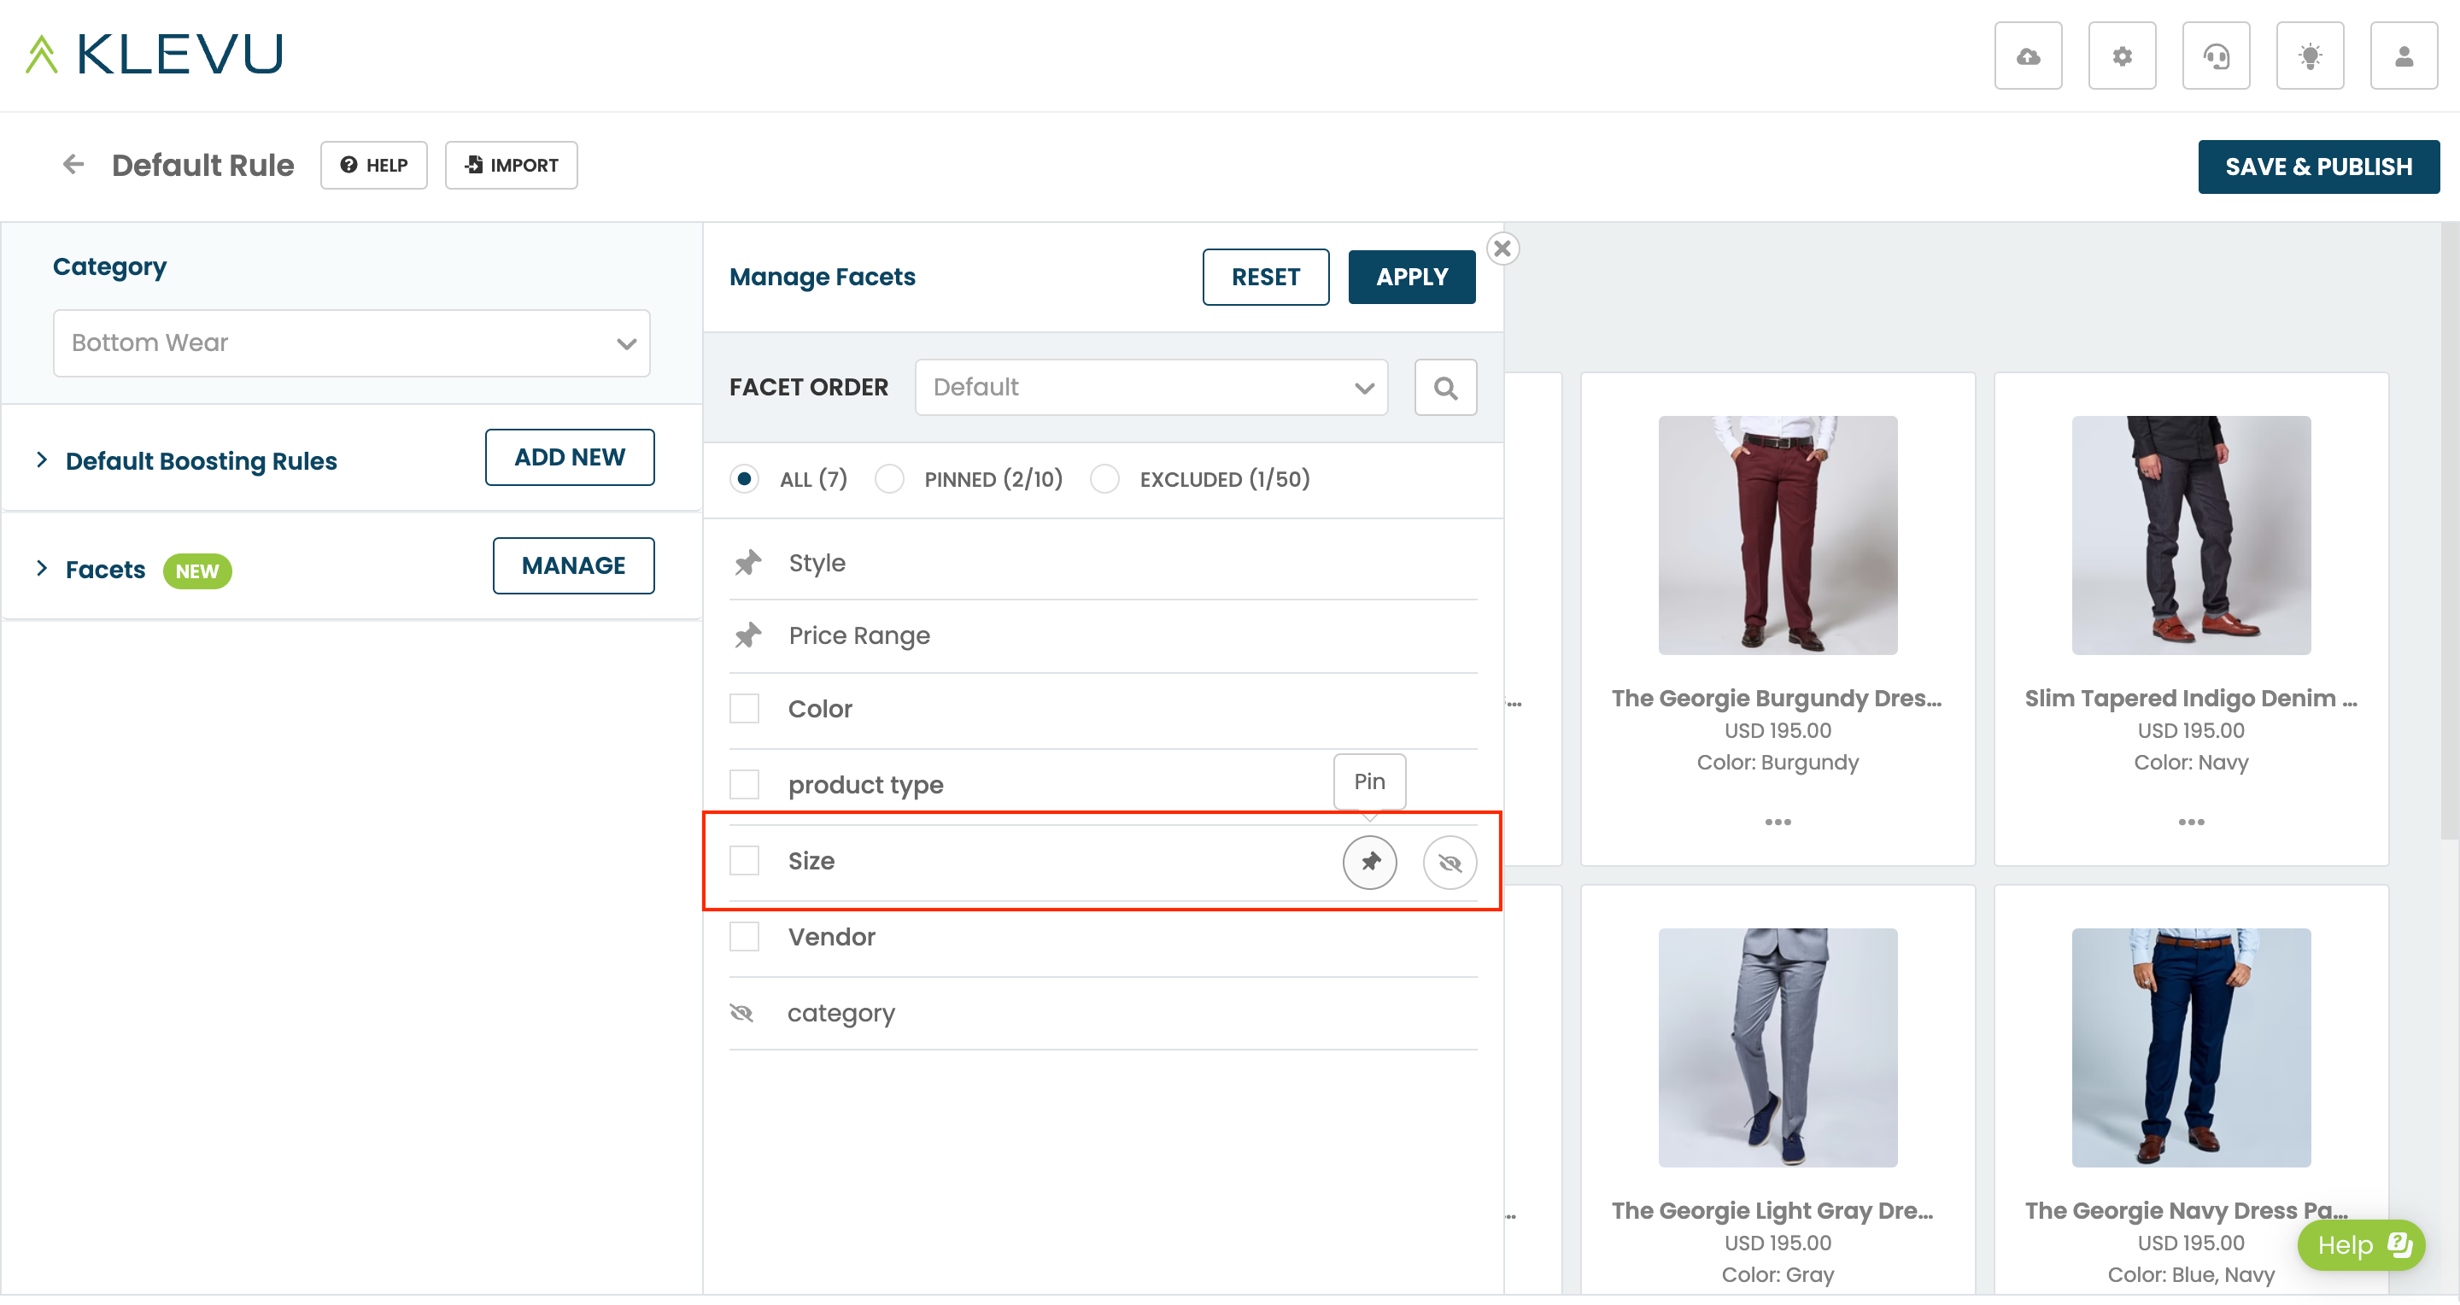Click the NEW badge beside Facets
This screenshot has height=1305, width=2460.
click(x=196, y=571)
